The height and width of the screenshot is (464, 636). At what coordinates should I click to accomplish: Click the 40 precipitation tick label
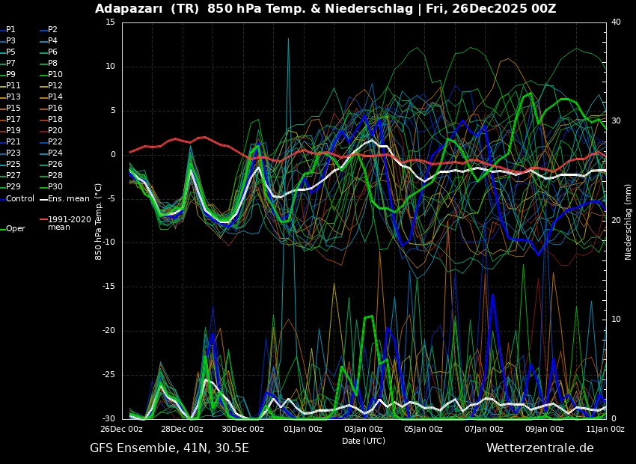coord(616,22)
